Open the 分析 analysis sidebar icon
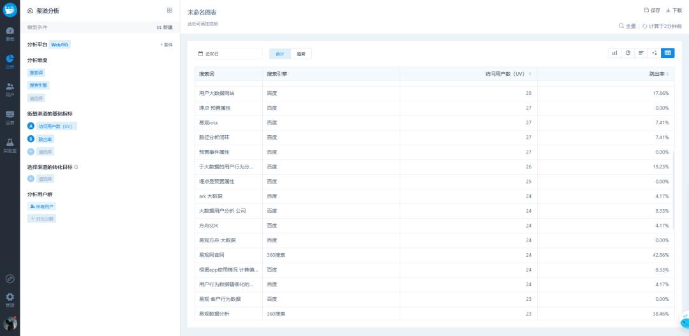This screenshot has height=336, width=689. (10, 61)
